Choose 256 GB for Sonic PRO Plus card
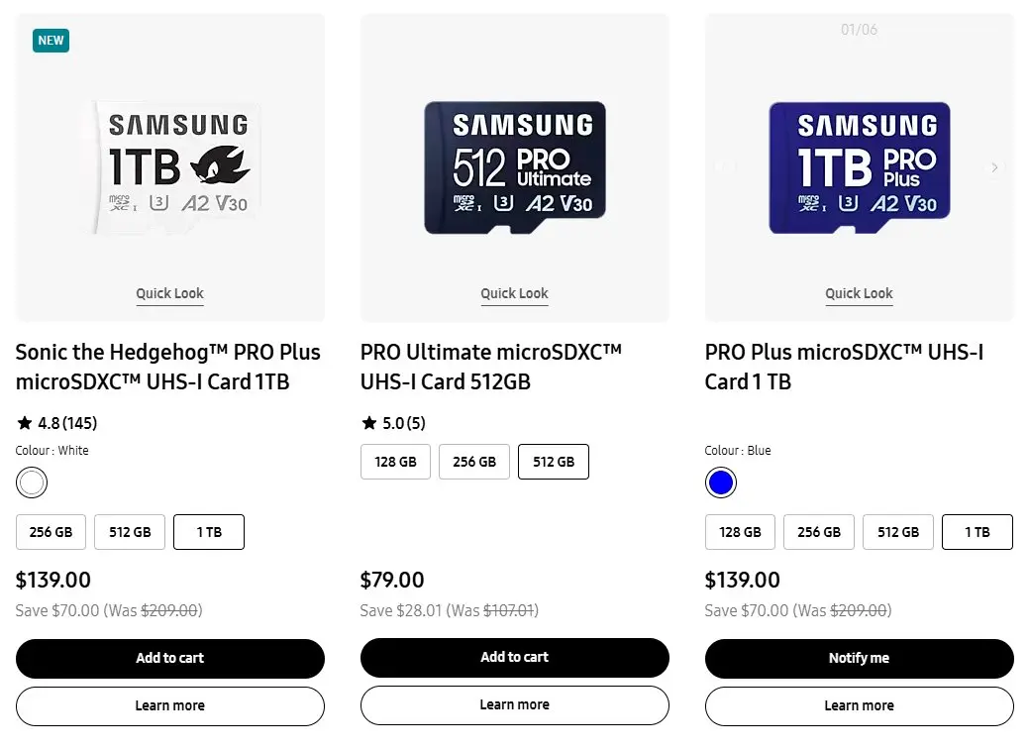This screenshot has height=751, width=1029. pos(51,532)
